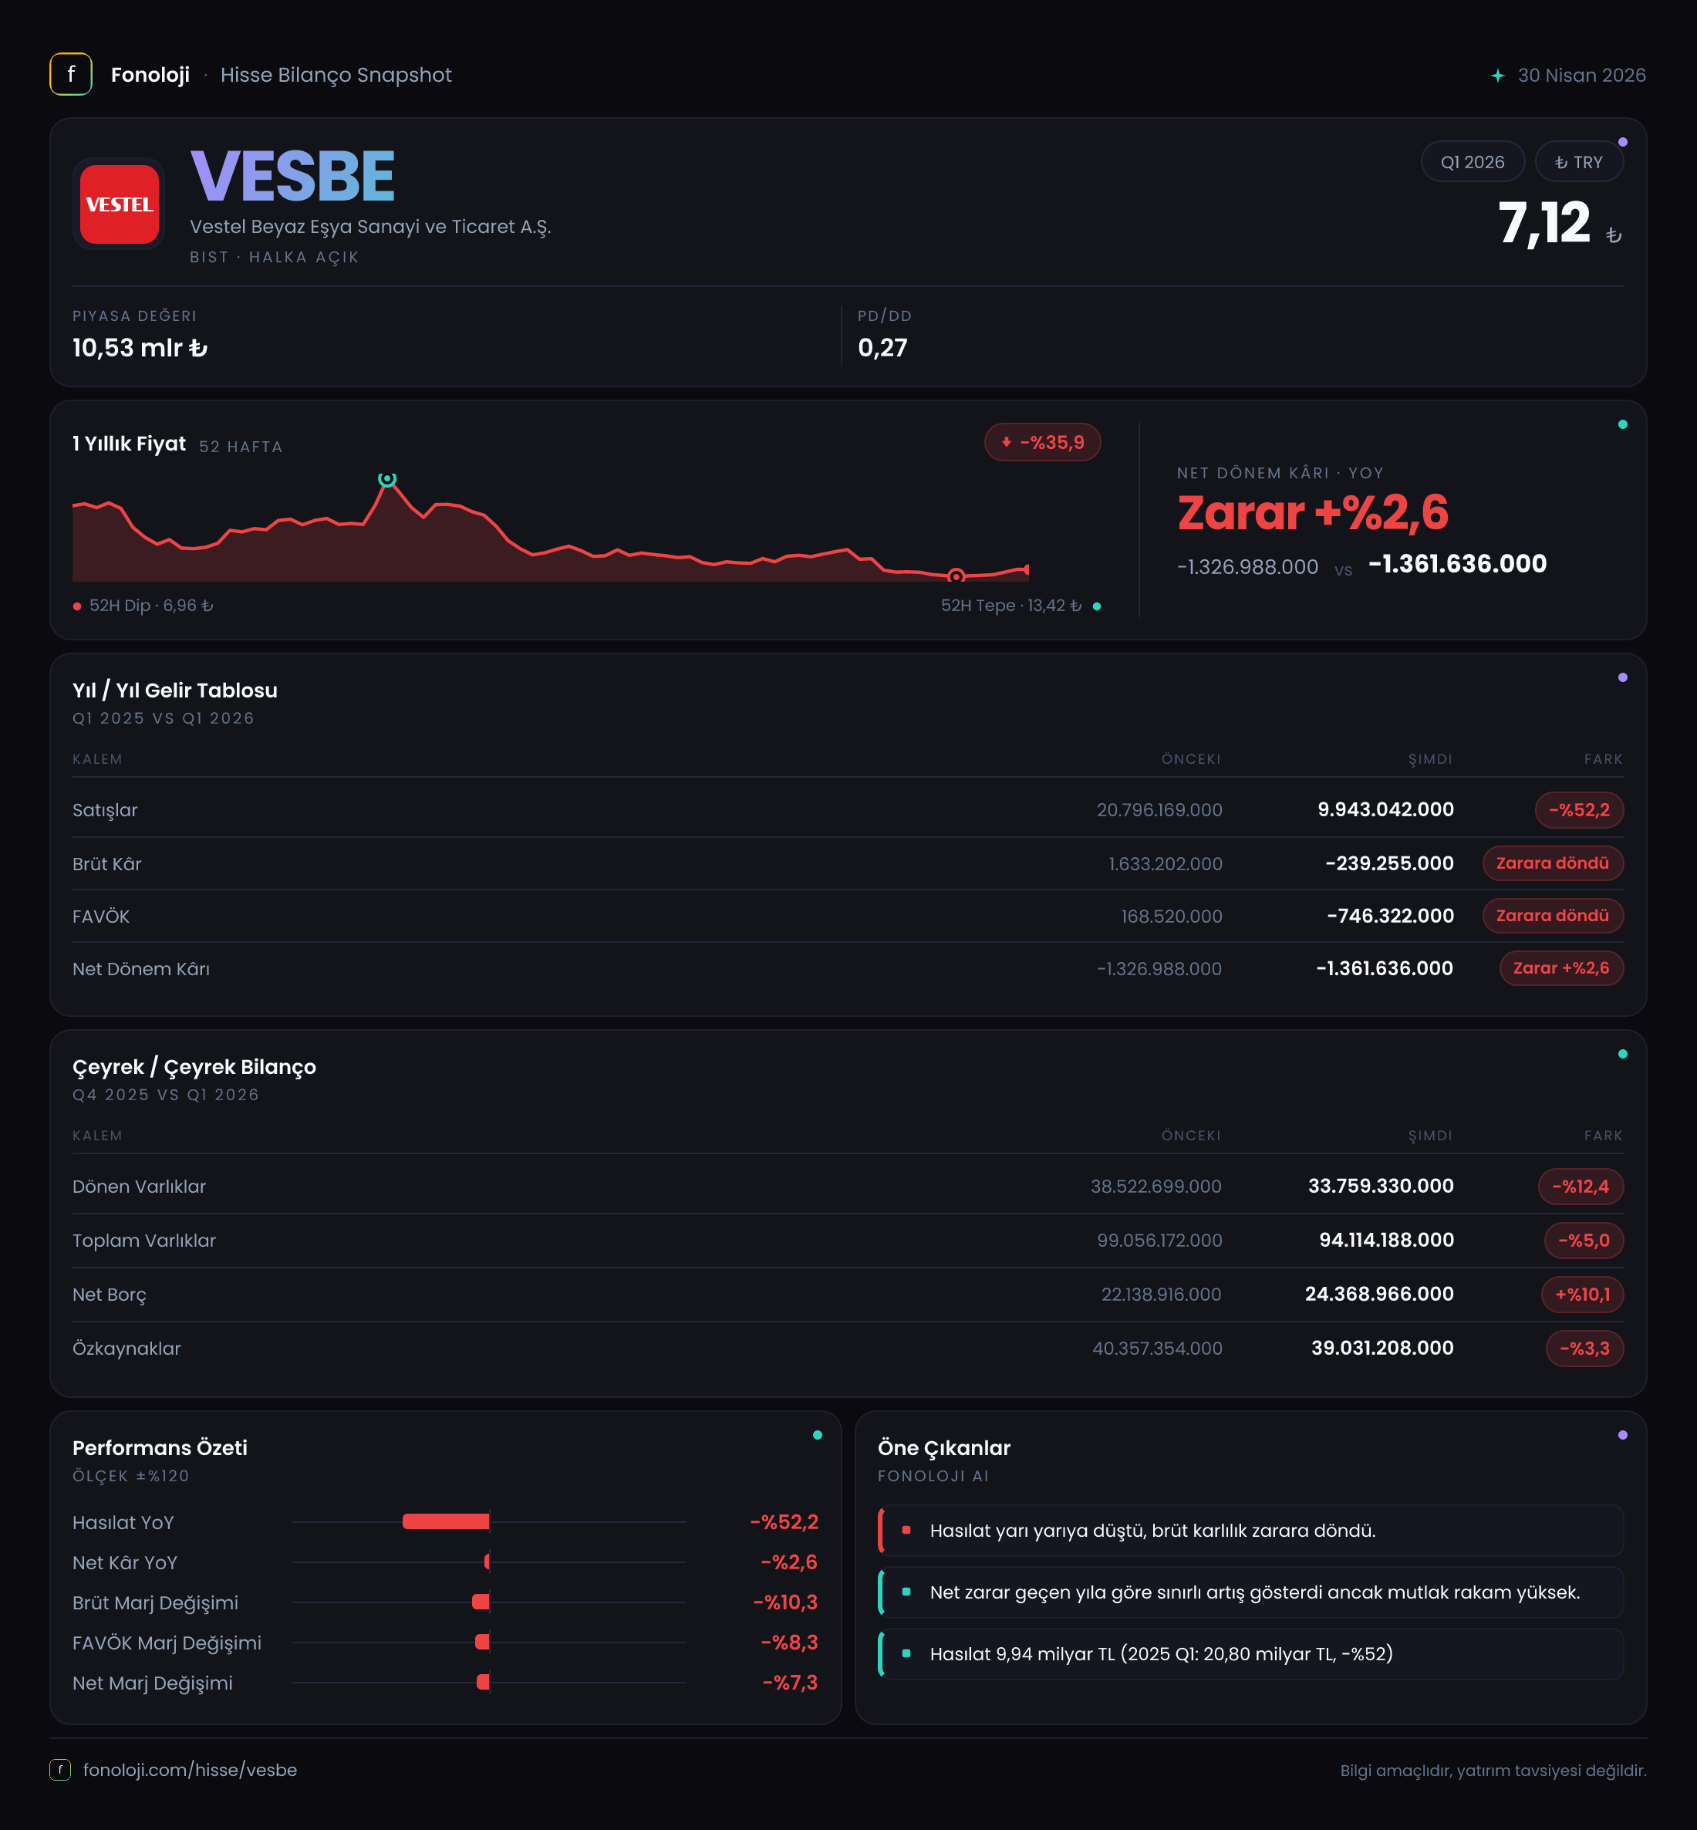
Task: Click the Özkaynaklar current value 39.031.208.000
Action: tap(1383, 1348)
